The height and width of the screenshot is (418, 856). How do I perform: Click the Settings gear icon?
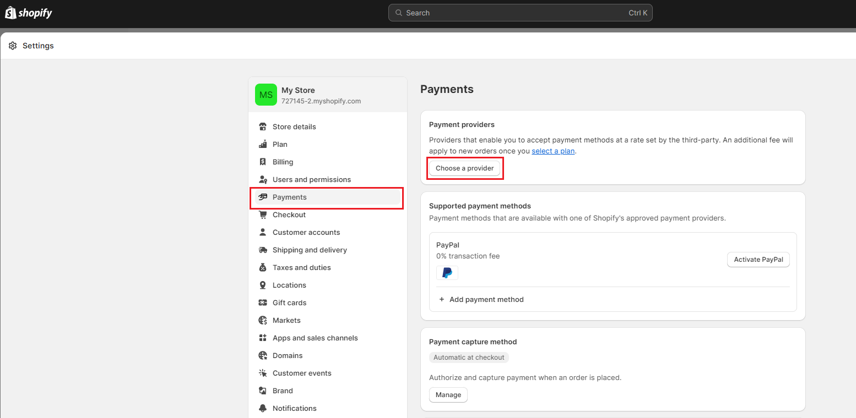click(x=13, y=46)
